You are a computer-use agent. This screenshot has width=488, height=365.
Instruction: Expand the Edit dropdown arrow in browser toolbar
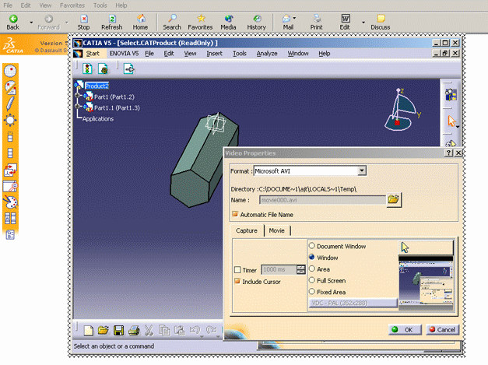click(363, 23)
